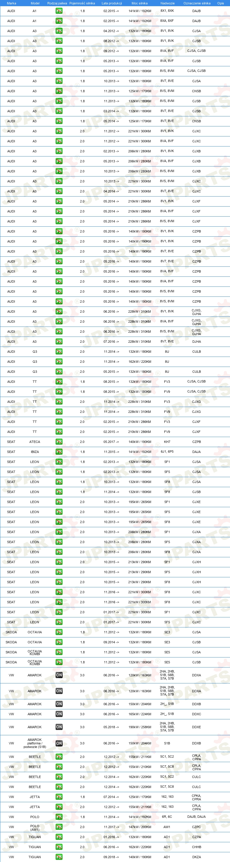Click petrol icon in VW Polo 1.8 row
Screen dimensions: 230x862
pyautogui.click(x=59, y=817)
